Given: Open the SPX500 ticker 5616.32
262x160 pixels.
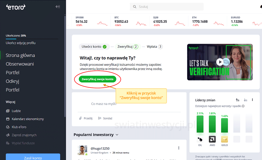Looking at the screenshot, I should coord(81,21).
